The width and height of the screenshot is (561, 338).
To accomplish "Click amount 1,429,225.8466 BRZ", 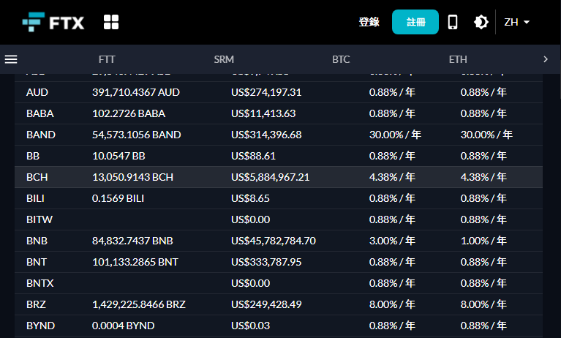I will coord(139,304).
